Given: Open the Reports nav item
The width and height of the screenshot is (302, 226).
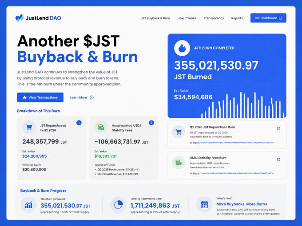Looking at the screenshot, I should pyautogui.click(x=237, y=18).
